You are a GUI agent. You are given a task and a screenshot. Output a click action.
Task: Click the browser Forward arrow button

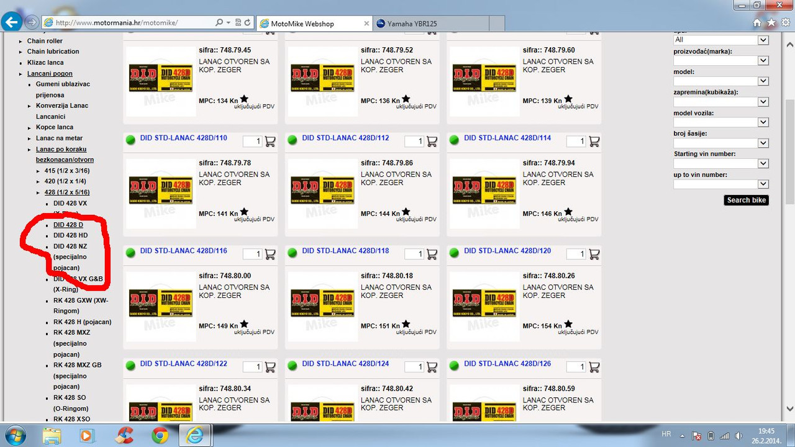[32, 22]
